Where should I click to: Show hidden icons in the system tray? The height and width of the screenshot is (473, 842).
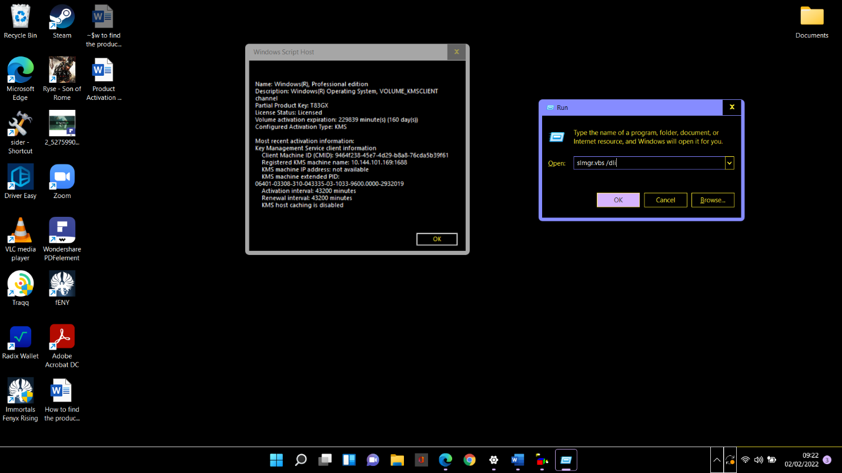pos(716,460)
